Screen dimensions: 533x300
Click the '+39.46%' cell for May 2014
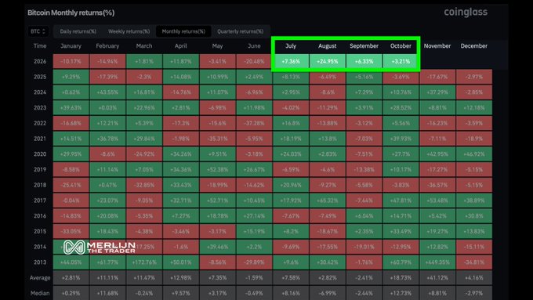point(218,247)
